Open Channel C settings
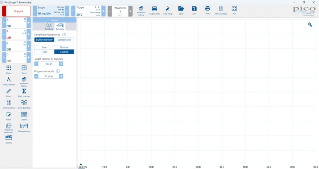The image size is (319, 169). [16, 46]
